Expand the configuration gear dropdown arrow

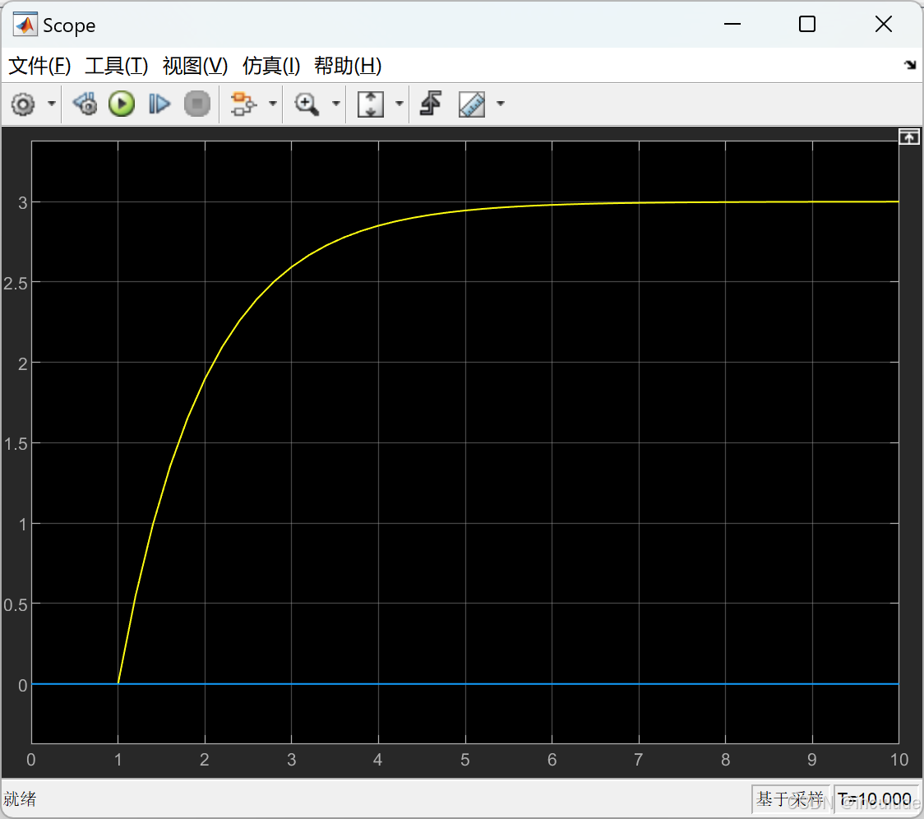(x=52, y=104)
